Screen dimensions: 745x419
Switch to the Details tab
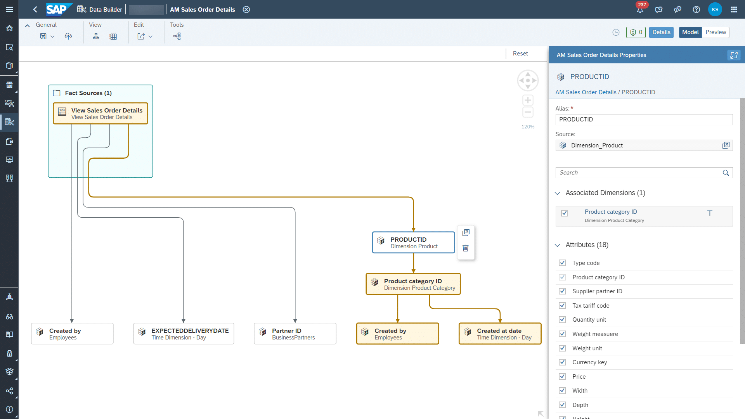pyautogui.click(x=661, y=32)
